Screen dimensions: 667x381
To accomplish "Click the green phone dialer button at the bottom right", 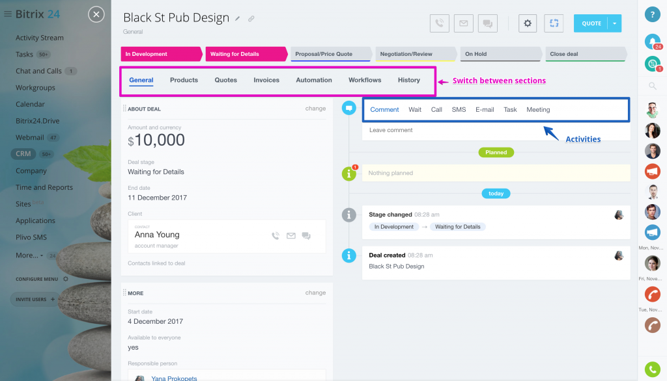I will coord(653,369).
